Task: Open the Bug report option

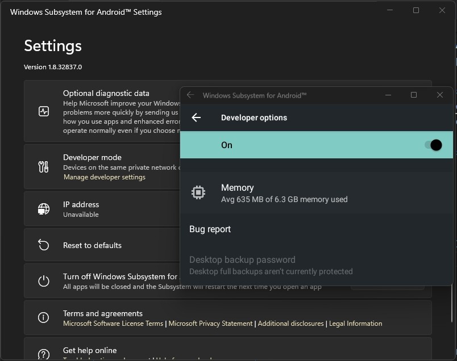Action: [317, 229]
